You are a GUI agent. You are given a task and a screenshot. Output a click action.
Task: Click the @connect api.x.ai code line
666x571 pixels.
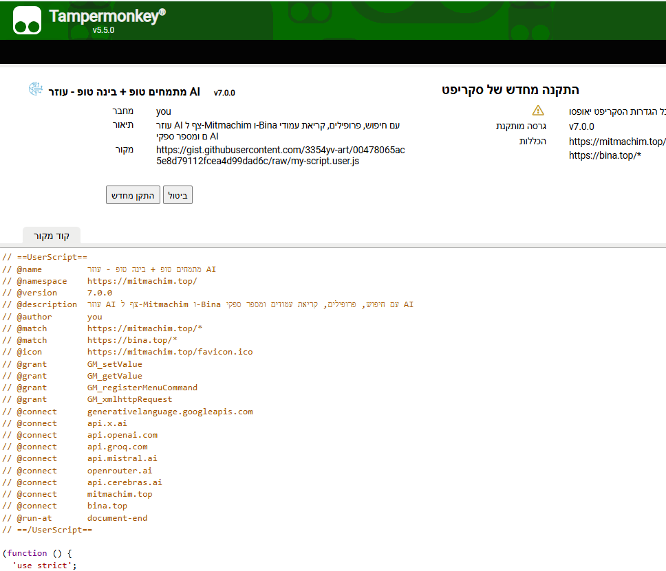pyautogui.click(x=65, y=423)
